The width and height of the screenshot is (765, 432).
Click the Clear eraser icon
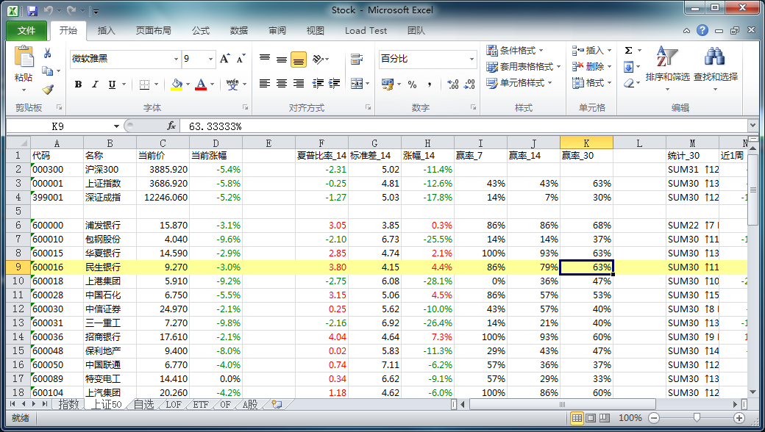[x=628, y=83]
